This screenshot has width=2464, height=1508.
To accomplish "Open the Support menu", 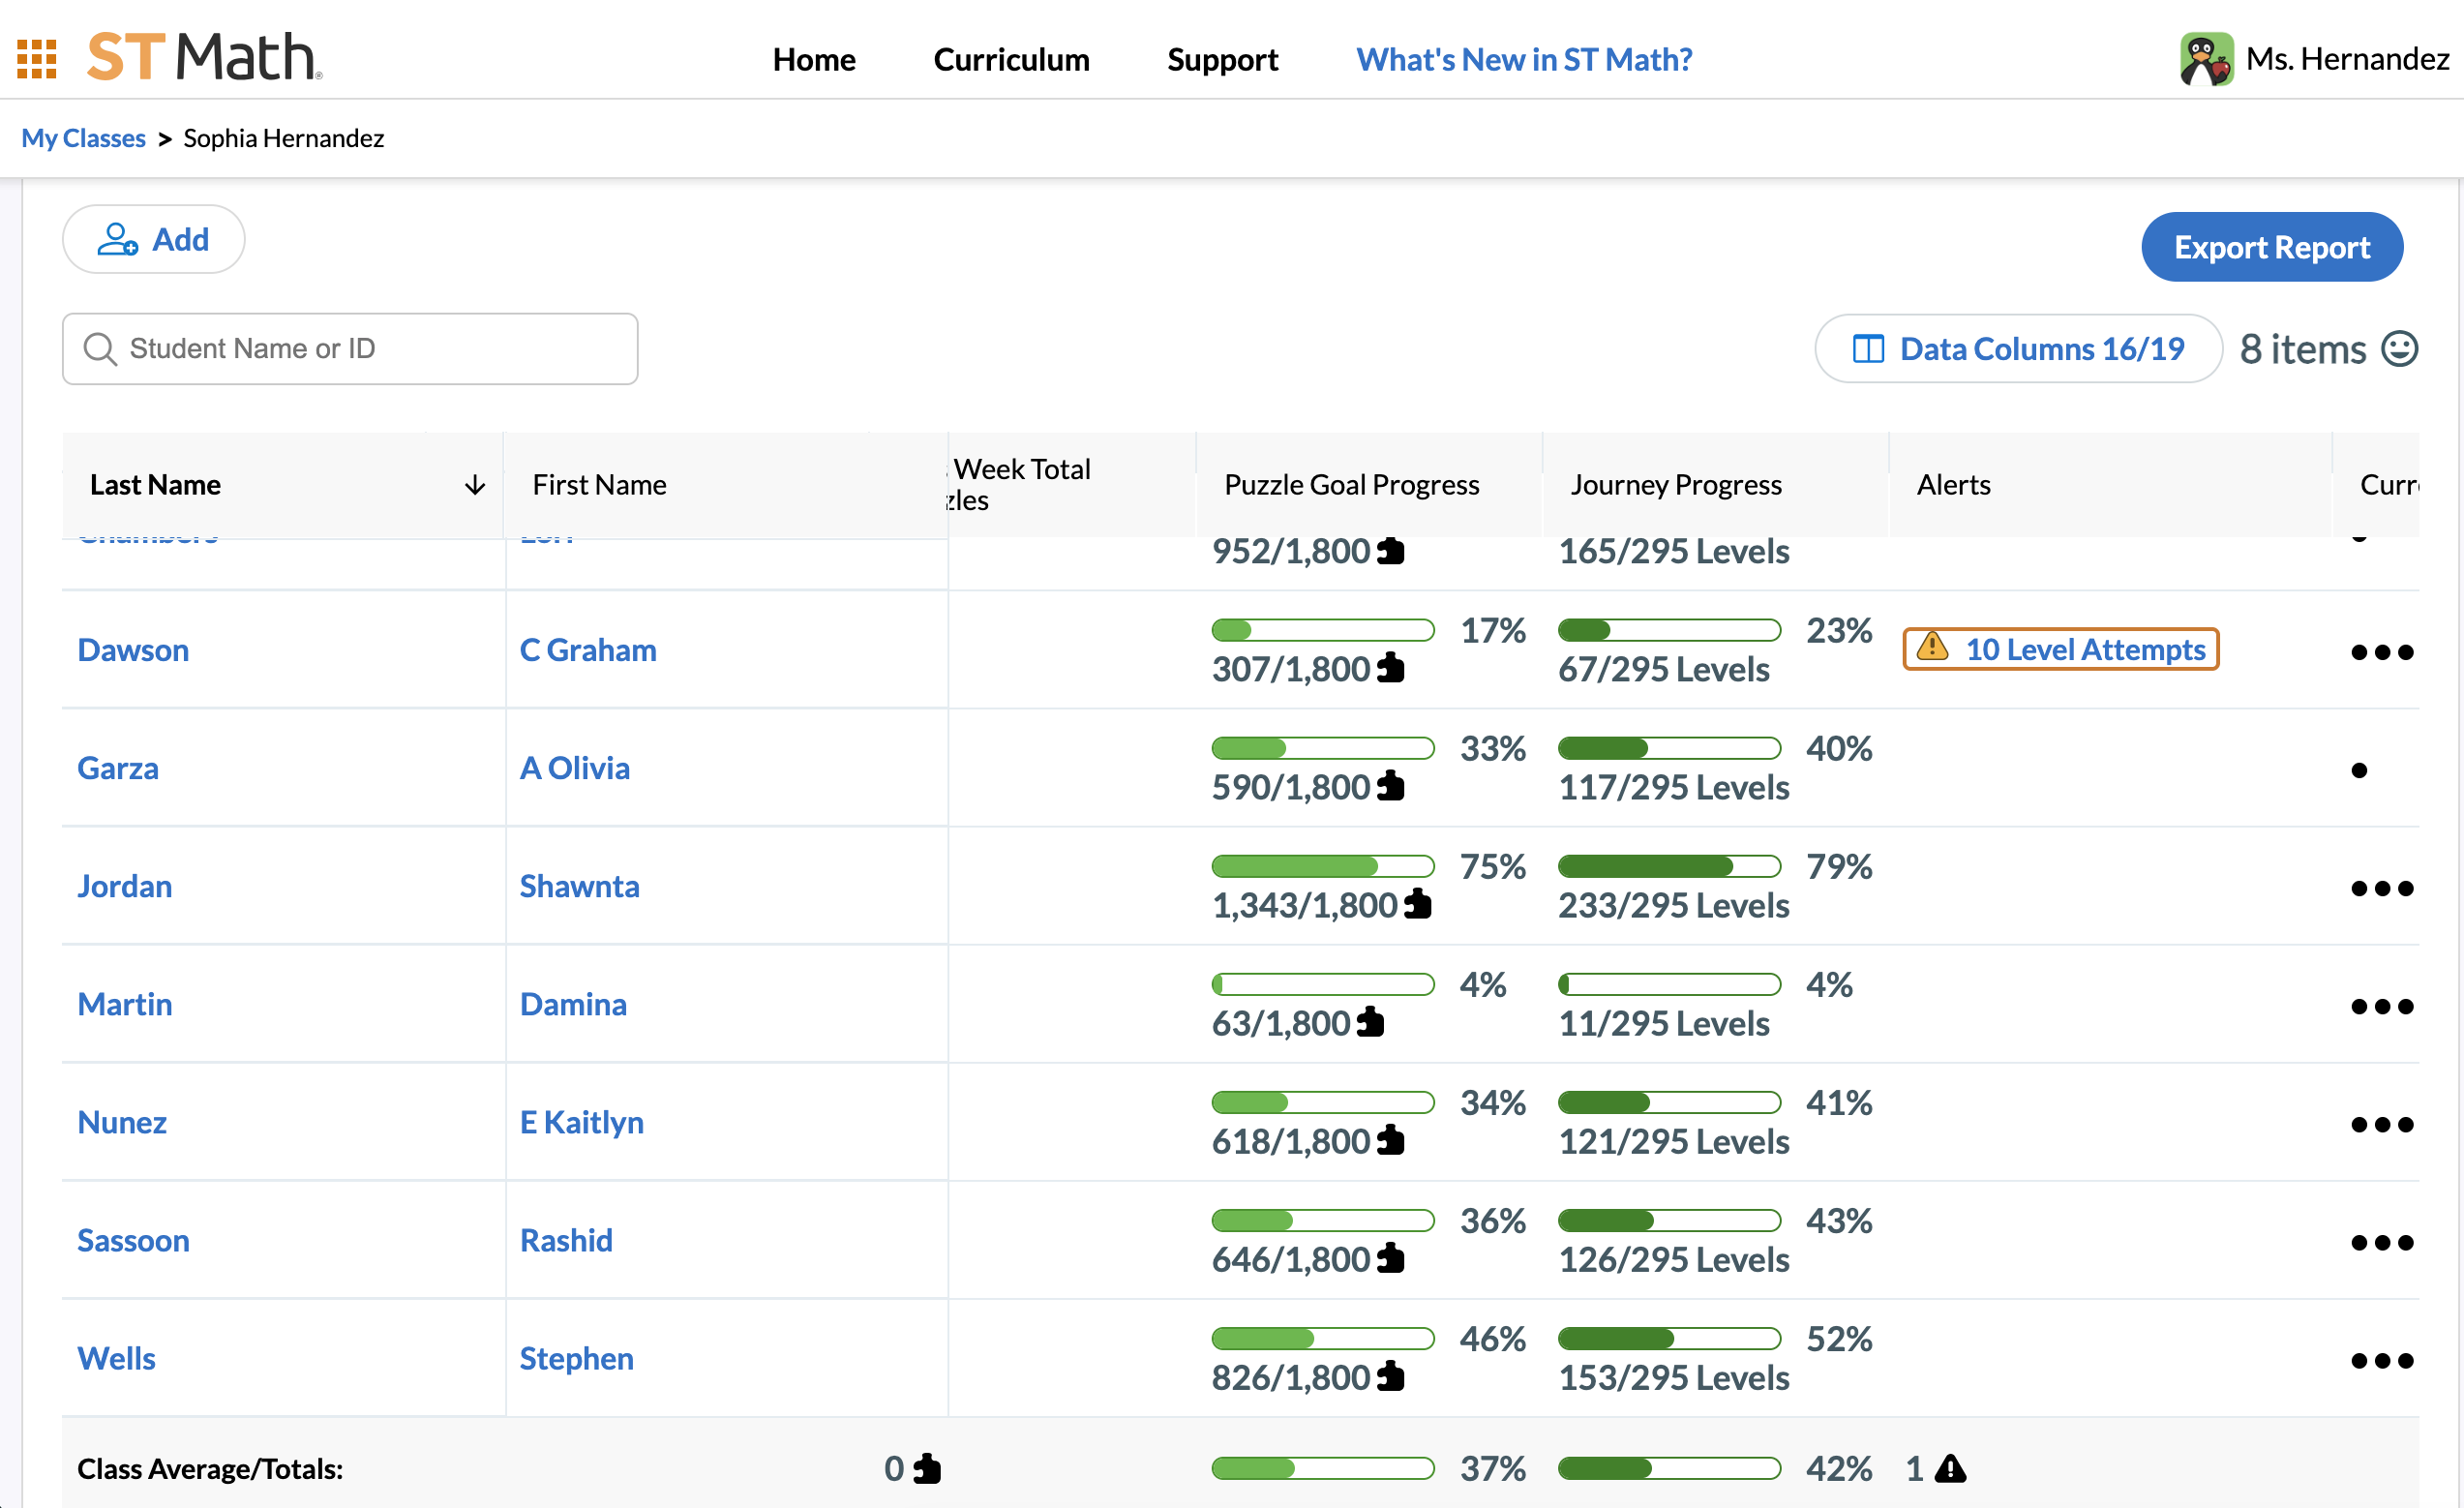I will [x=1222, y=60].
